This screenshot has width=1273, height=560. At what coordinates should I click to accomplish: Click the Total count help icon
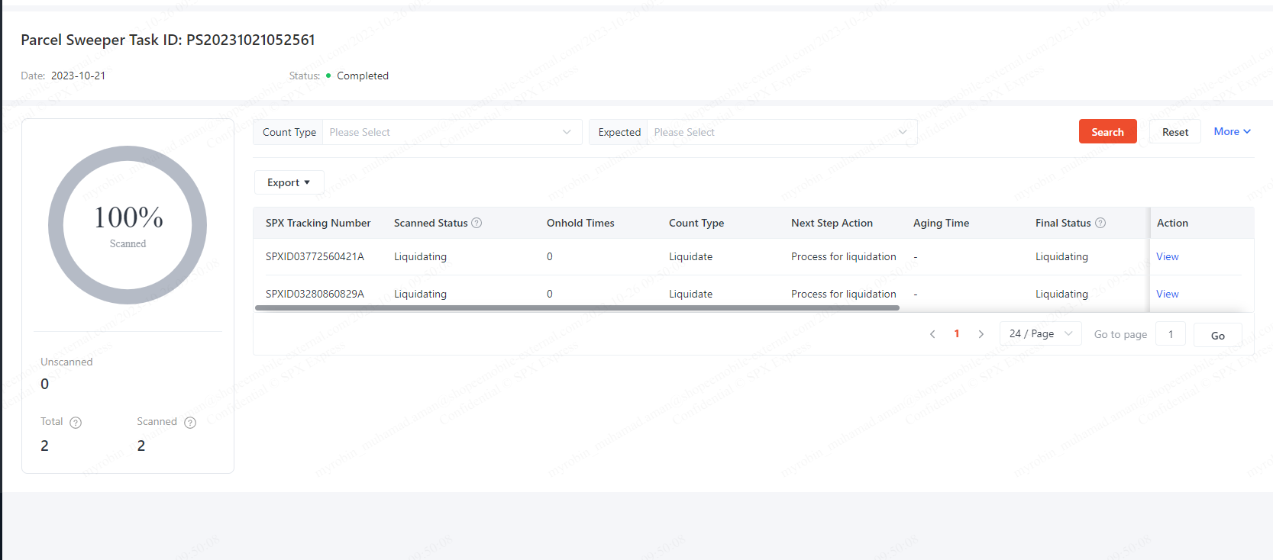pos(76,423)
